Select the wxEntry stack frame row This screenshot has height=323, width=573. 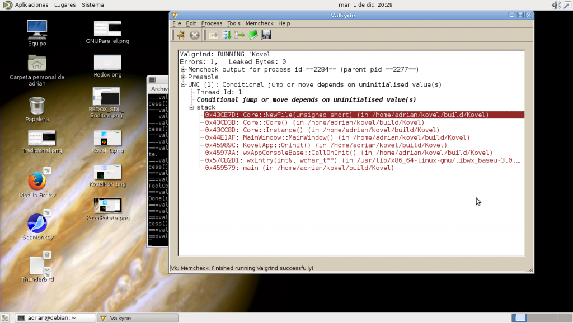[x=362, y=160]
